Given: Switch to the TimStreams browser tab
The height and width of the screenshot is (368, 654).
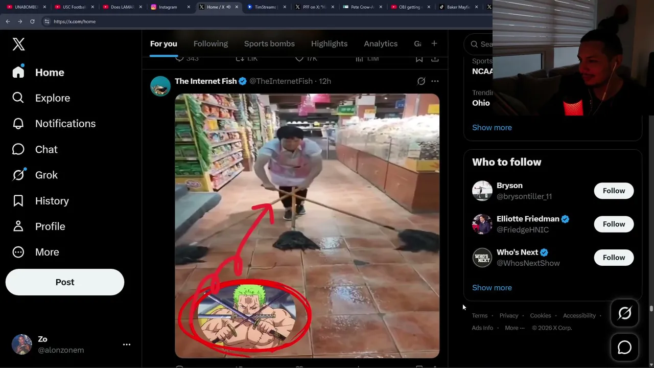Looking at the screenshot, I should [x=266, y=7].
